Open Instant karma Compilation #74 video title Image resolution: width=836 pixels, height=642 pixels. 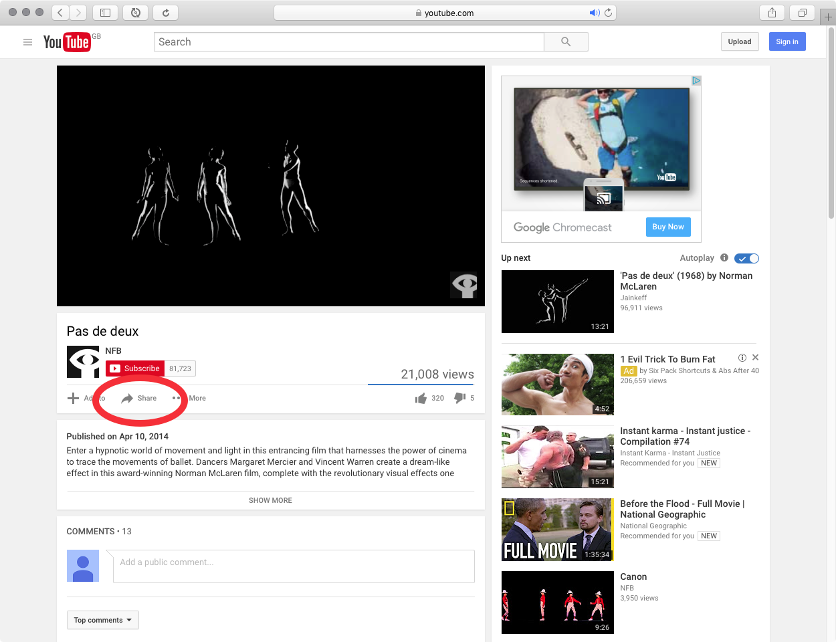tap(686, 436)
